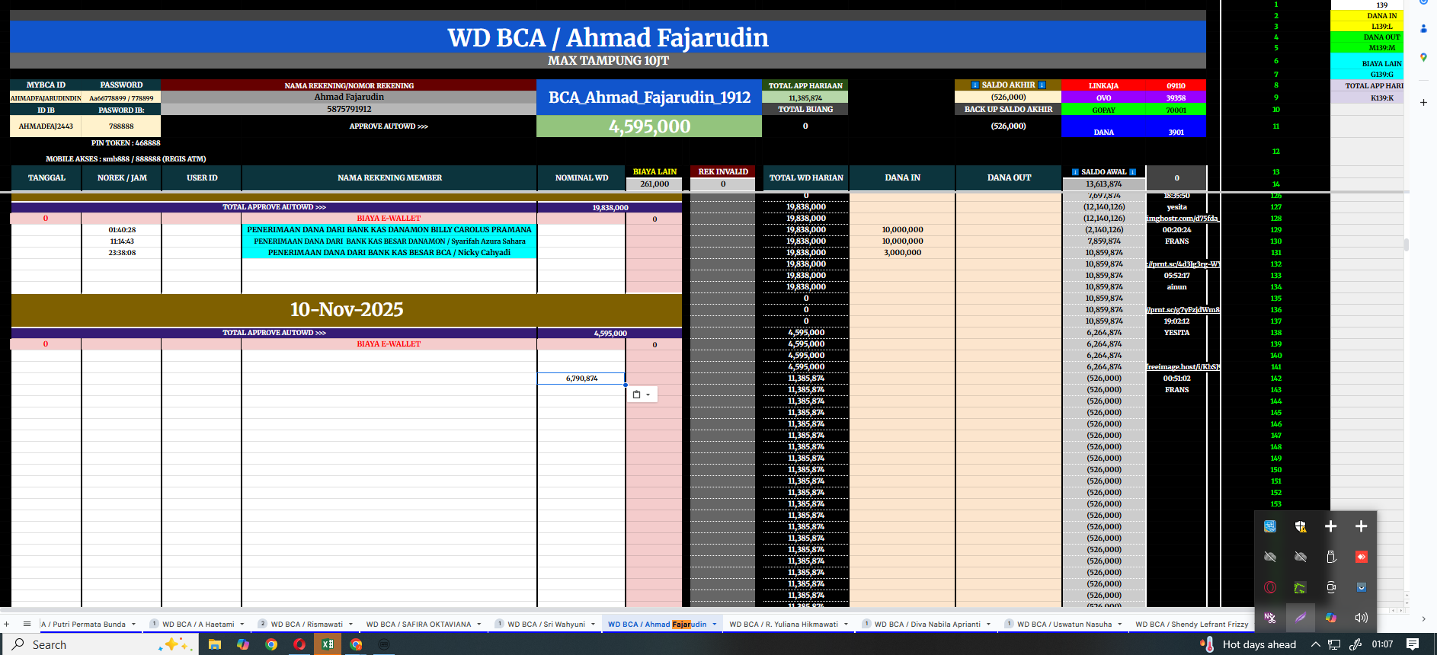This screenshot has height=655, width=1437.
Task: Open the imghostr.com/d75fda link
Action: click(1183, 218)
